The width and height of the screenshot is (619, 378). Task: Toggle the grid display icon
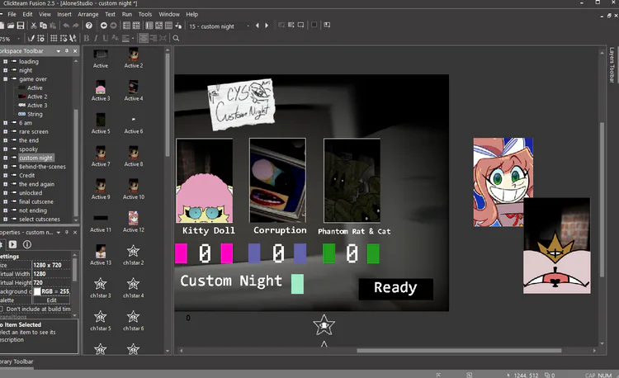pyautogui.click(x=54, y=38)
